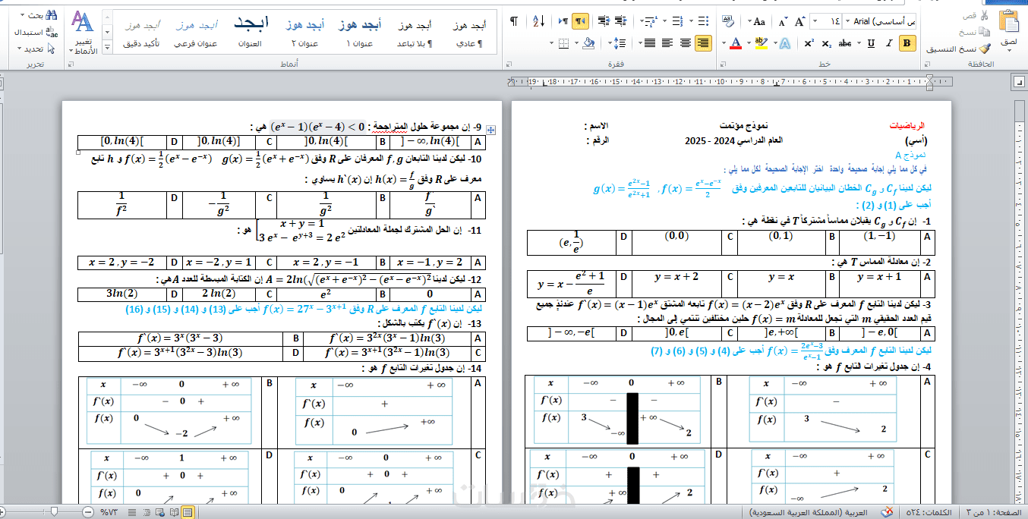Click the zoom out minus button
This screenshot has height=519, width=1028.
pos(88,512)
